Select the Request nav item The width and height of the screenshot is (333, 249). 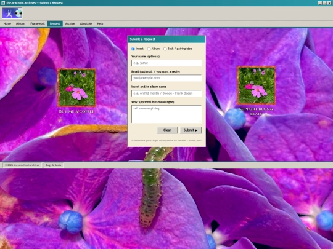(55, 24)
